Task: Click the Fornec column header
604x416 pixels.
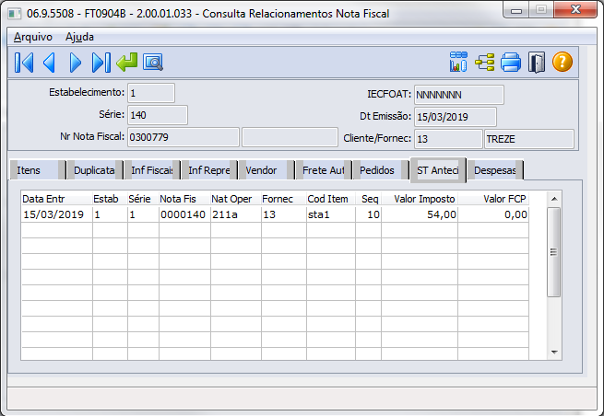Action: [284, 199]
